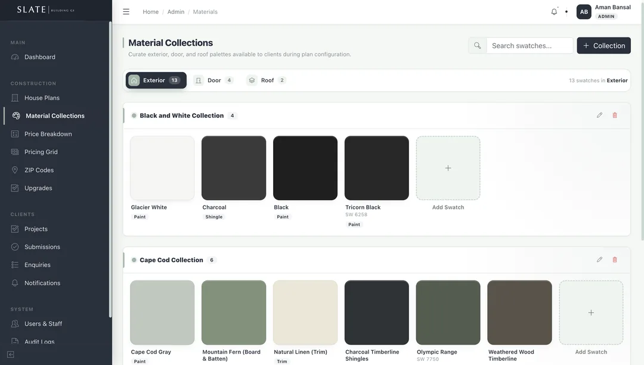Switch to the Exterior tab

click(x=156, y=80)
